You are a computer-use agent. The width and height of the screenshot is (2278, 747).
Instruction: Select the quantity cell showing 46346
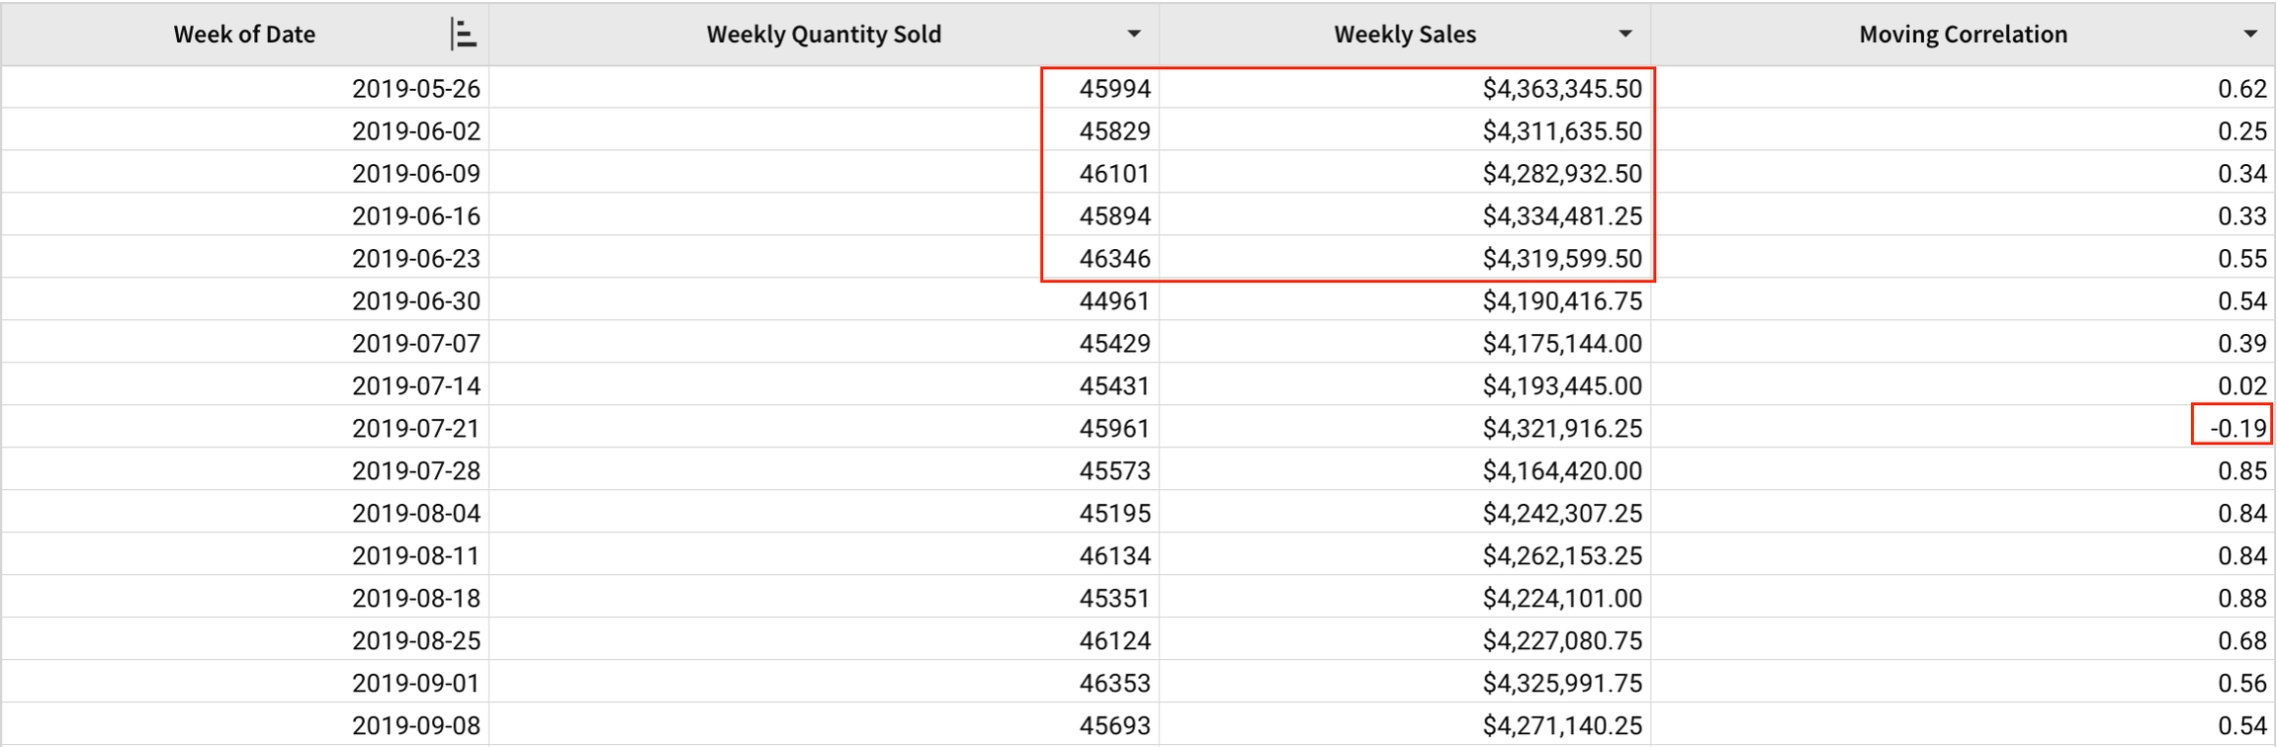click(1114, 259)
